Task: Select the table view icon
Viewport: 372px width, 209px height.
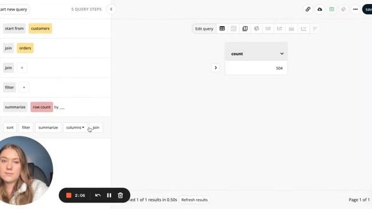Action: click(222, 28)
